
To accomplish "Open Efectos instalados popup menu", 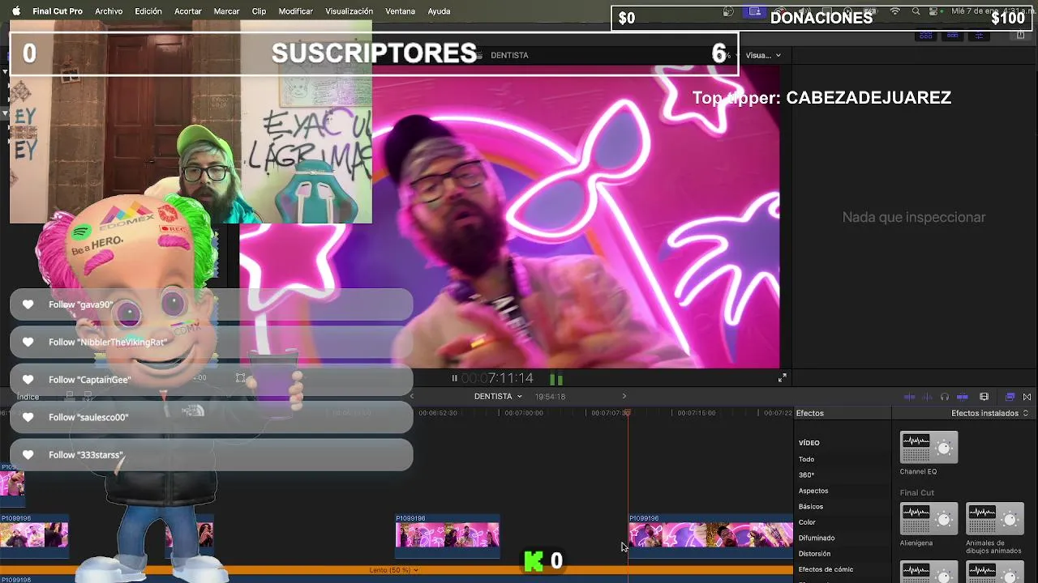I will point(989,413).
